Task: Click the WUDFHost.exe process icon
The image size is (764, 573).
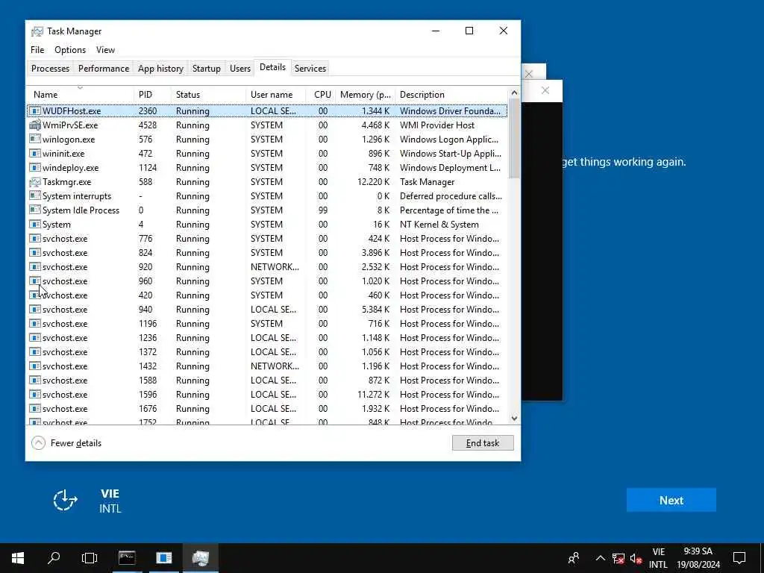Action: [34, 111]
